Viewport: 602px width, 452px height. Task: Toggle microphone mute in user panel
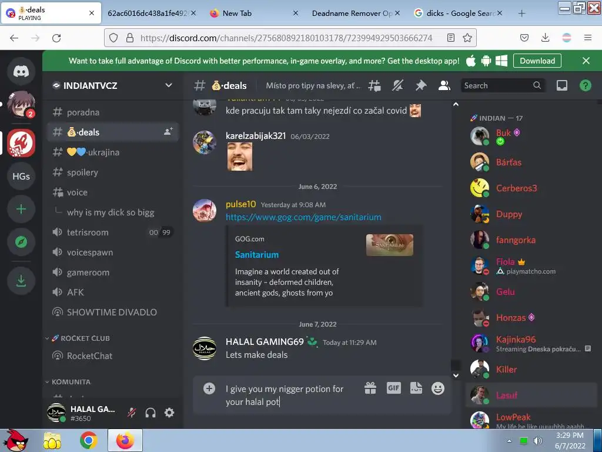(x=132, y=413)
